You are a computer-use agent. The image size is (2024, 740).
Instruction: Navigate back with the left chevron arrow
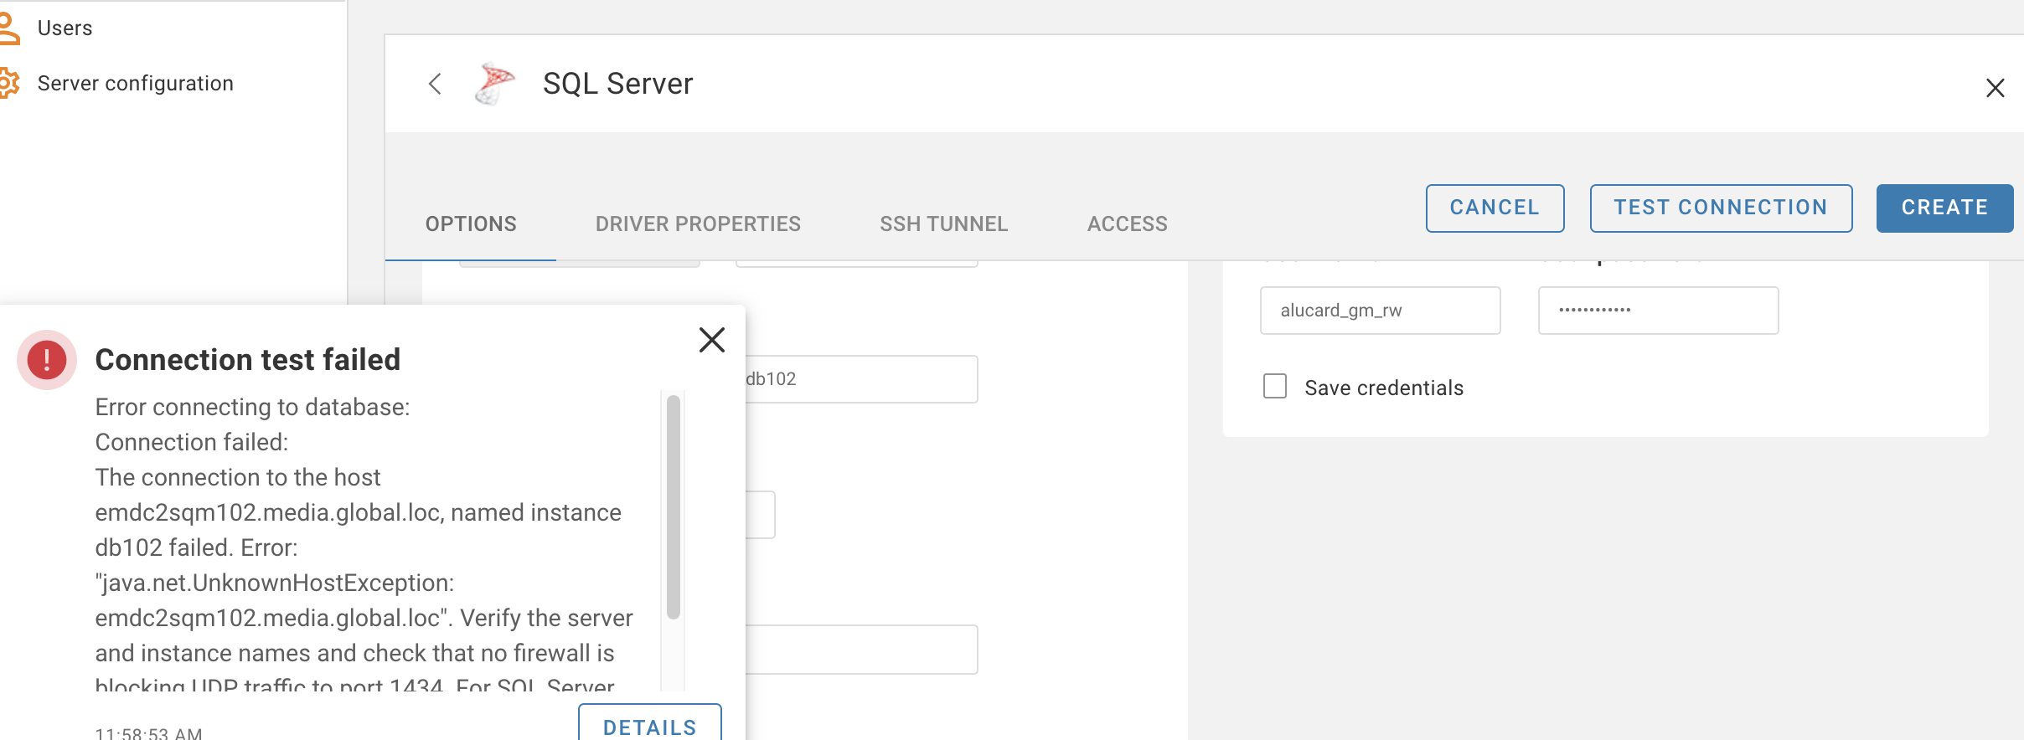436,84
